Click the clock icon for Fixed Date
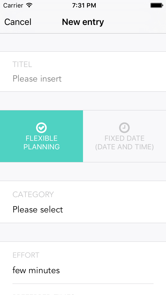This screenshot has height=295, width=166. click(x=124, y=128)
